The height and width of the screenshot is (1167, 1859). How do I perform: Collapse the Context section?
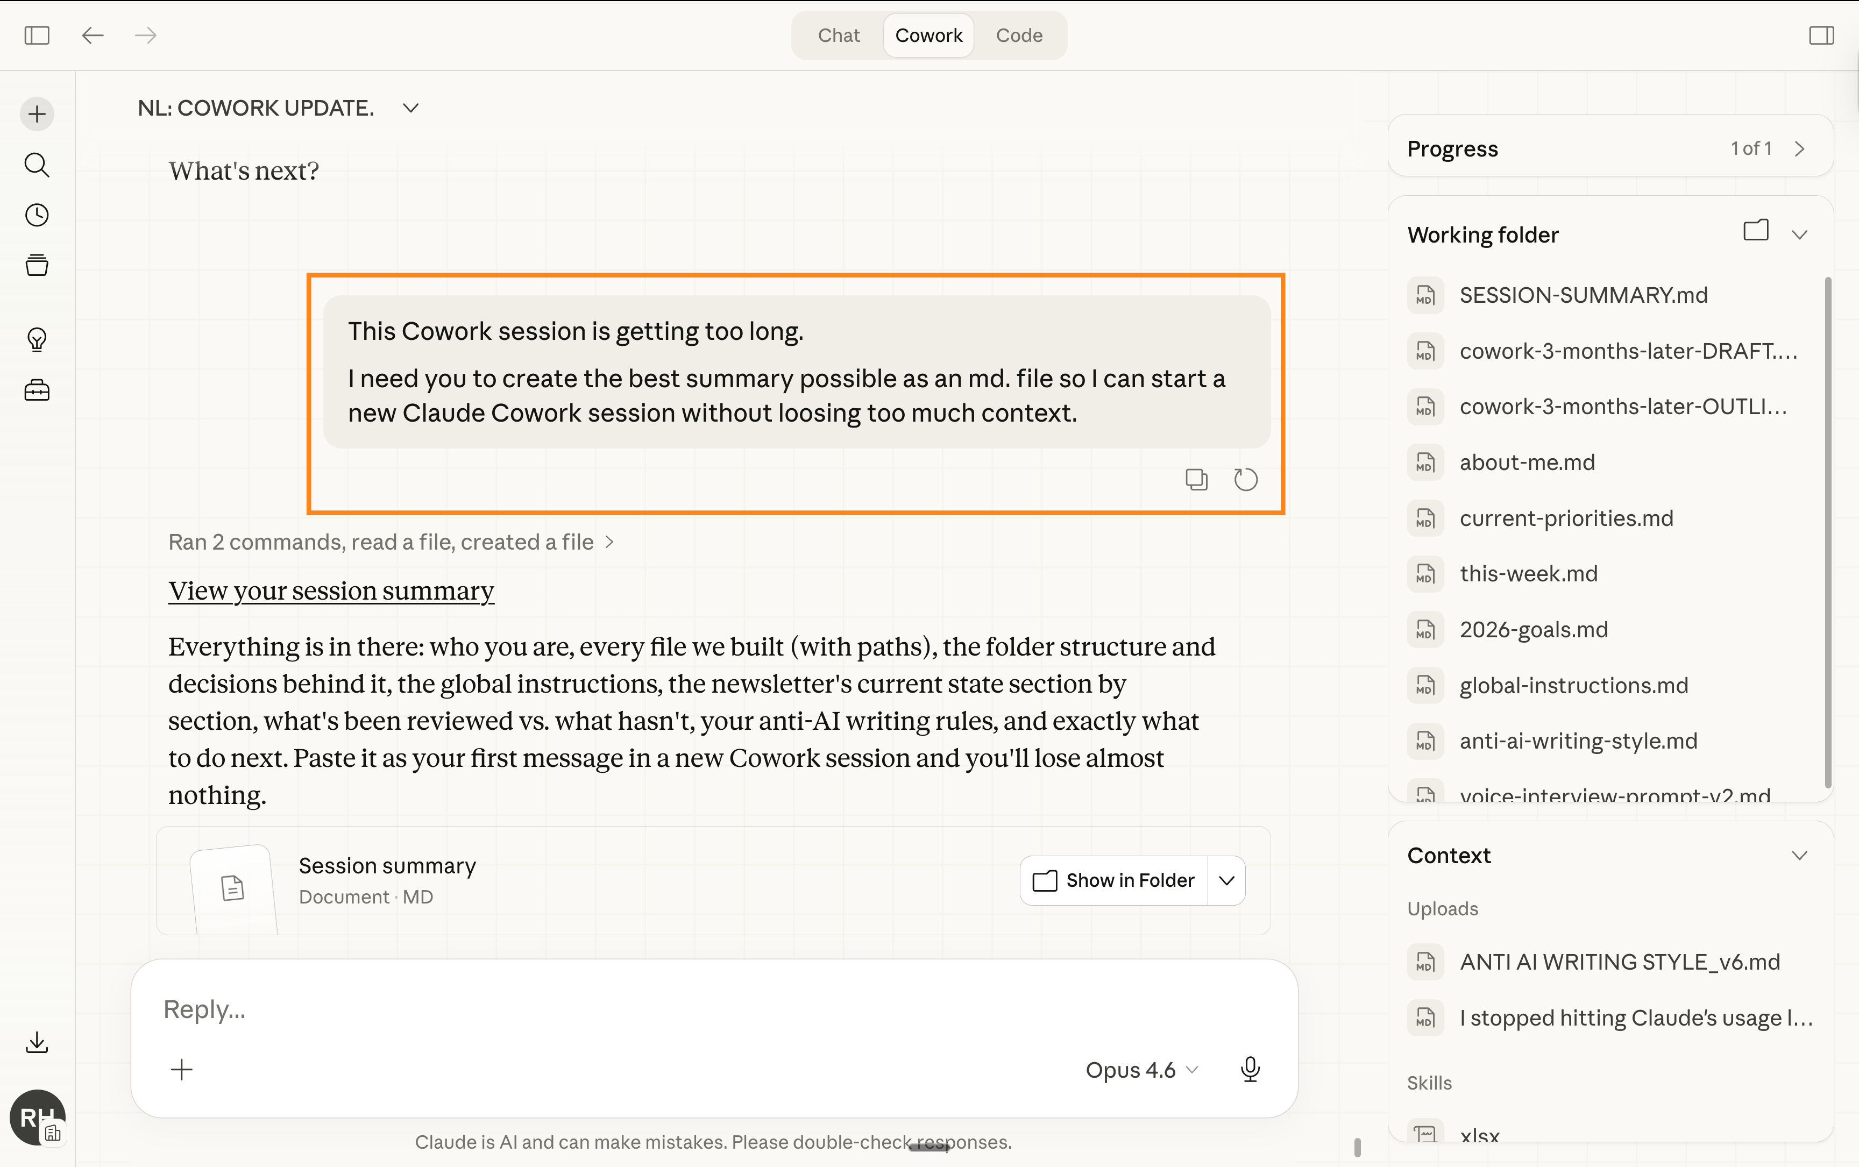1799,855
